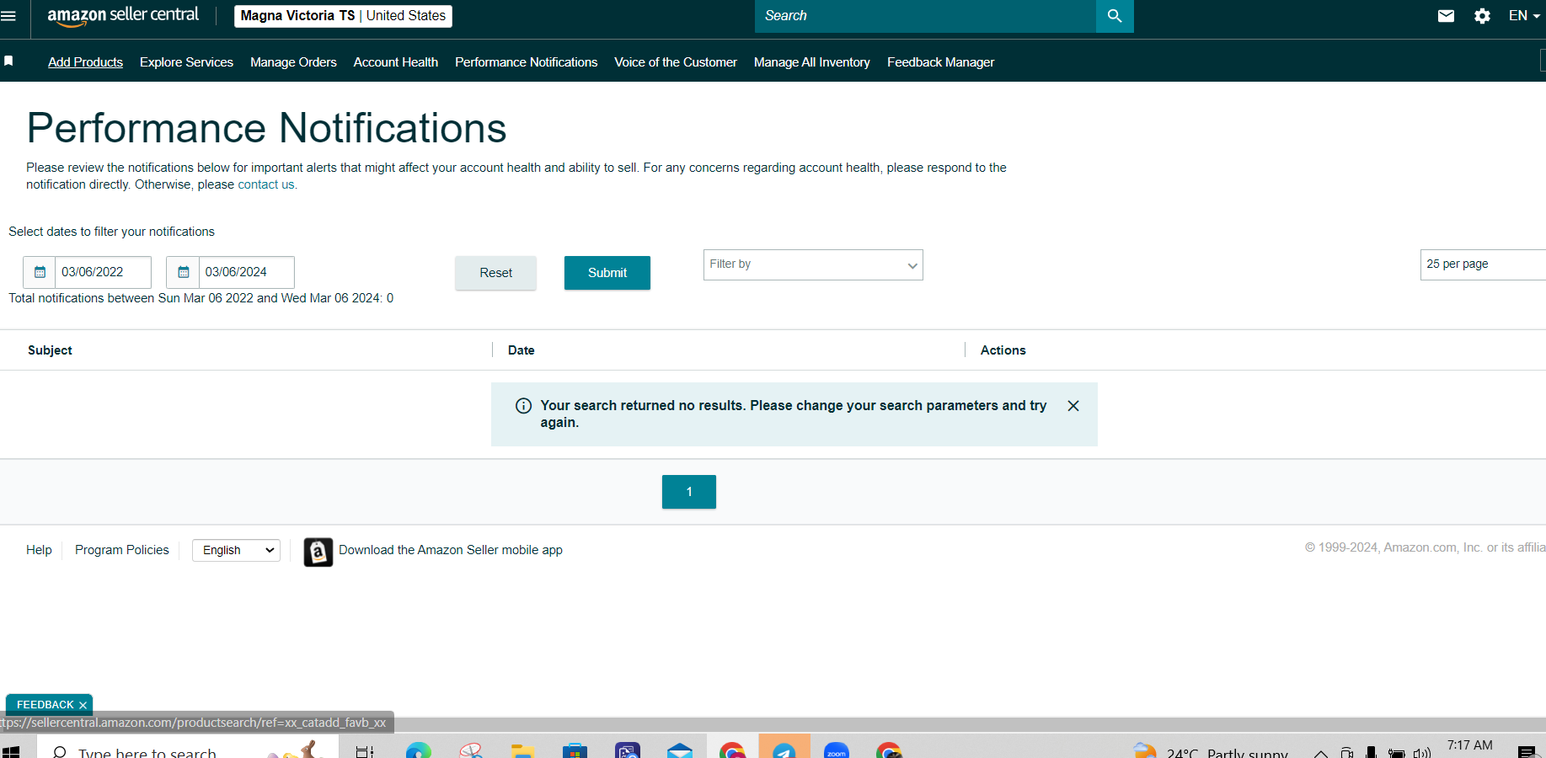Click the Date column header

click(521, 350)
